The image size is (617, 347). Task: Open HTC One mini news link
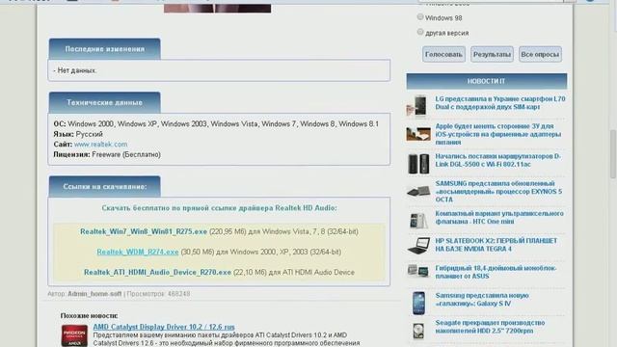pos(499,218)
